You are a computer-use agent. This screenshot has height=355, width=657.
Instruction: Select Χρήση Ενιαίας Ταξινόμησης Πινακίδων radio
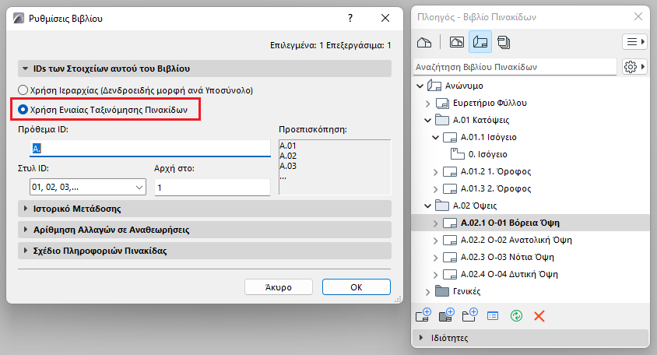pyautogui.click(x=103, y=110)
